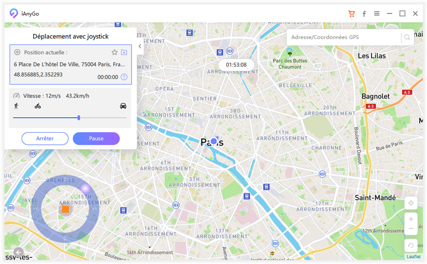Click the search magnifier icon
Screen dimensions: 427x264
click(x=407, y=37)
